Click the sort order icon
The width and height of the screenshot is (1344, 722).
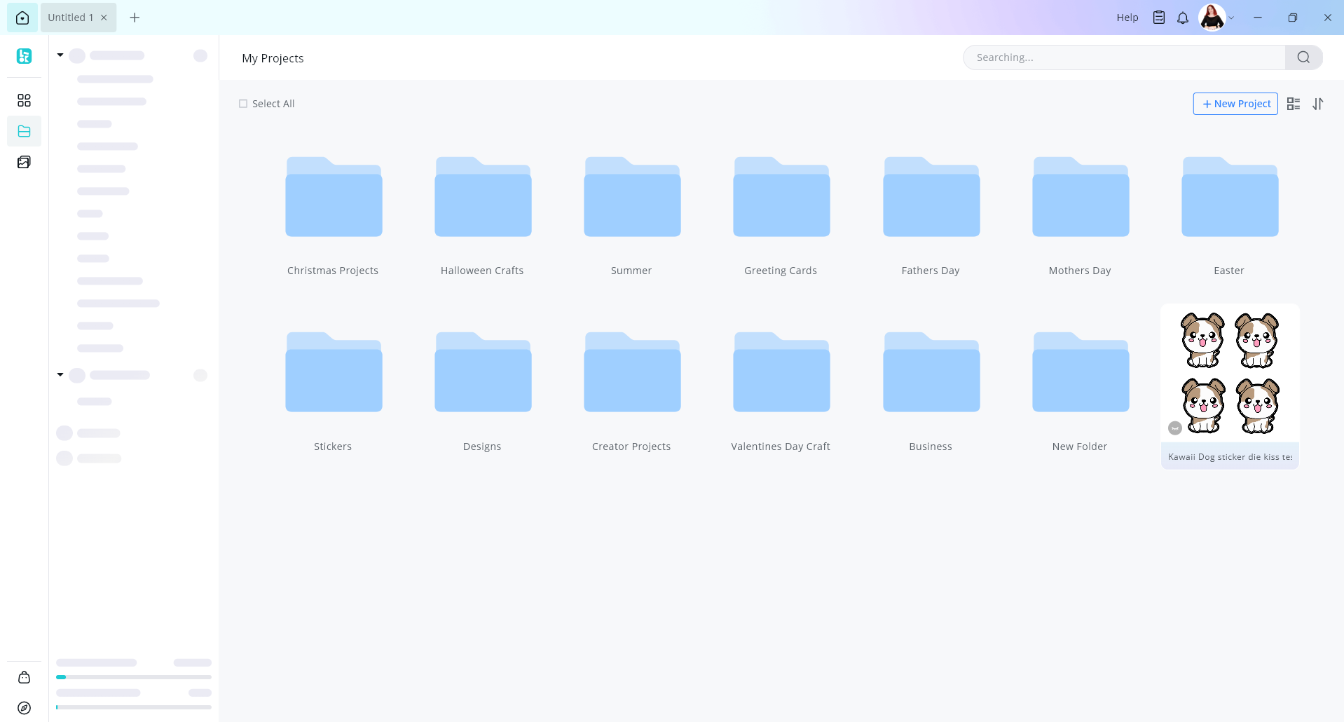[1318, 104]
